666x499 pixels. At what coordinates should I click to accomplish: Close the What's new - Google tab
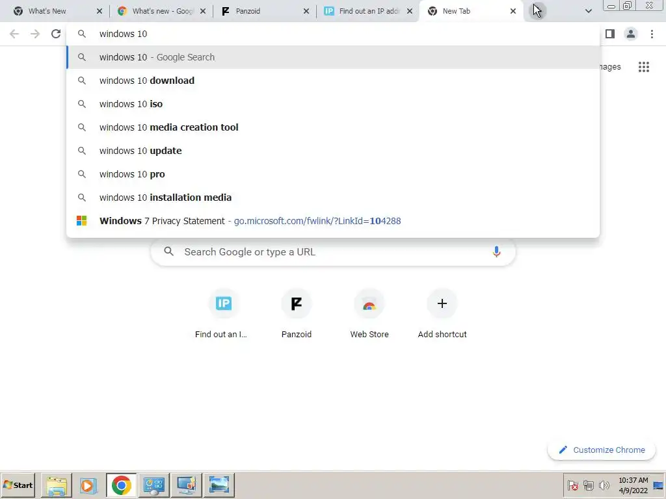click(x=203, y=11)
